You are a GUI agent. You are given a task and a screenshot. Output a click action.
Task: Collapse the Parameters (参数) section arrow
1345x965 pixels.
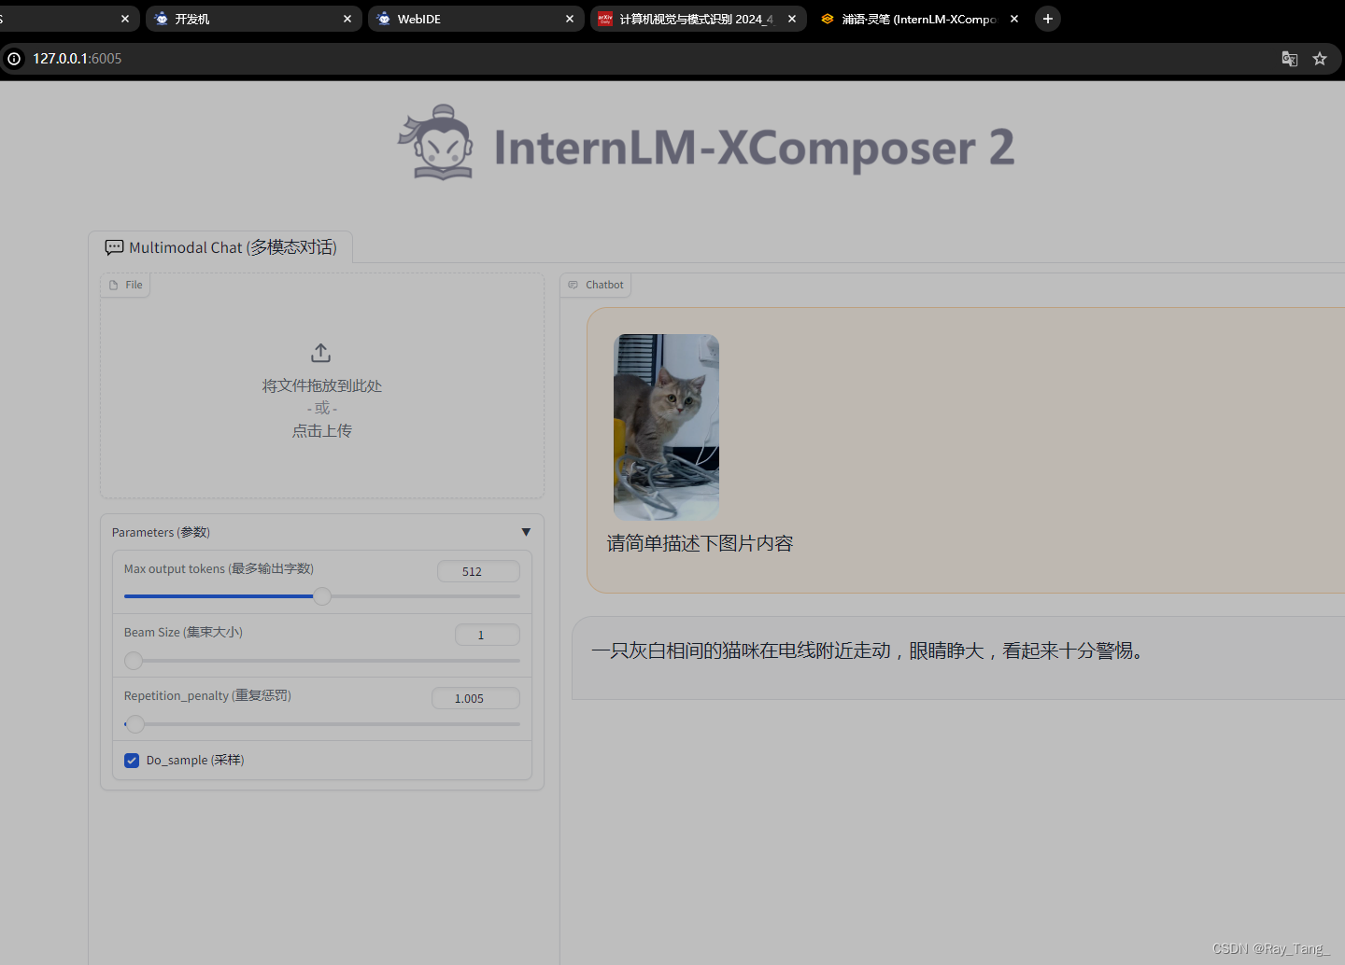click(x=526, y=532)
